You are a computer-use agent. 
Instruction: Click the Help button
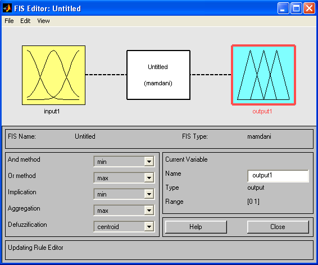pyautogui.click(x=196, y=227)
